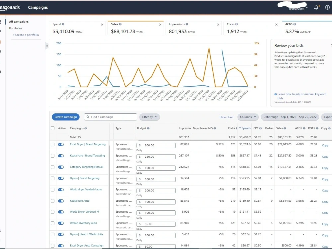Open the Campaigns top navigation item
Image resolution: width=332 pixels, height=249 pixels.
click(38, 7)
